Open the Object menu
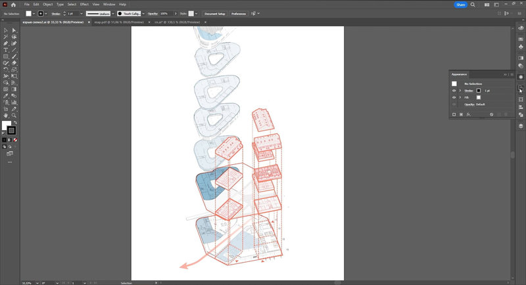 pos(47,5)
